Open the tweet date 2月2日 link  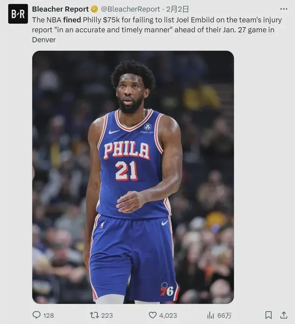point(177,9)
